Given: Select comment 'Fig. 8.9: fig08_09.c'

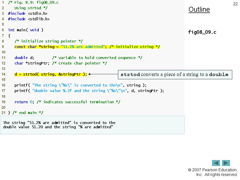Looking at the screenshot, I should tap(33, 2).
